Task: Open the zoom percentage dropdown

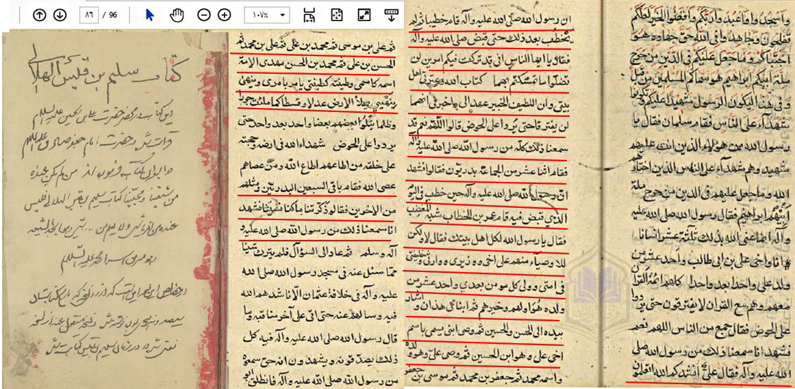Action: tap(266, 15)
